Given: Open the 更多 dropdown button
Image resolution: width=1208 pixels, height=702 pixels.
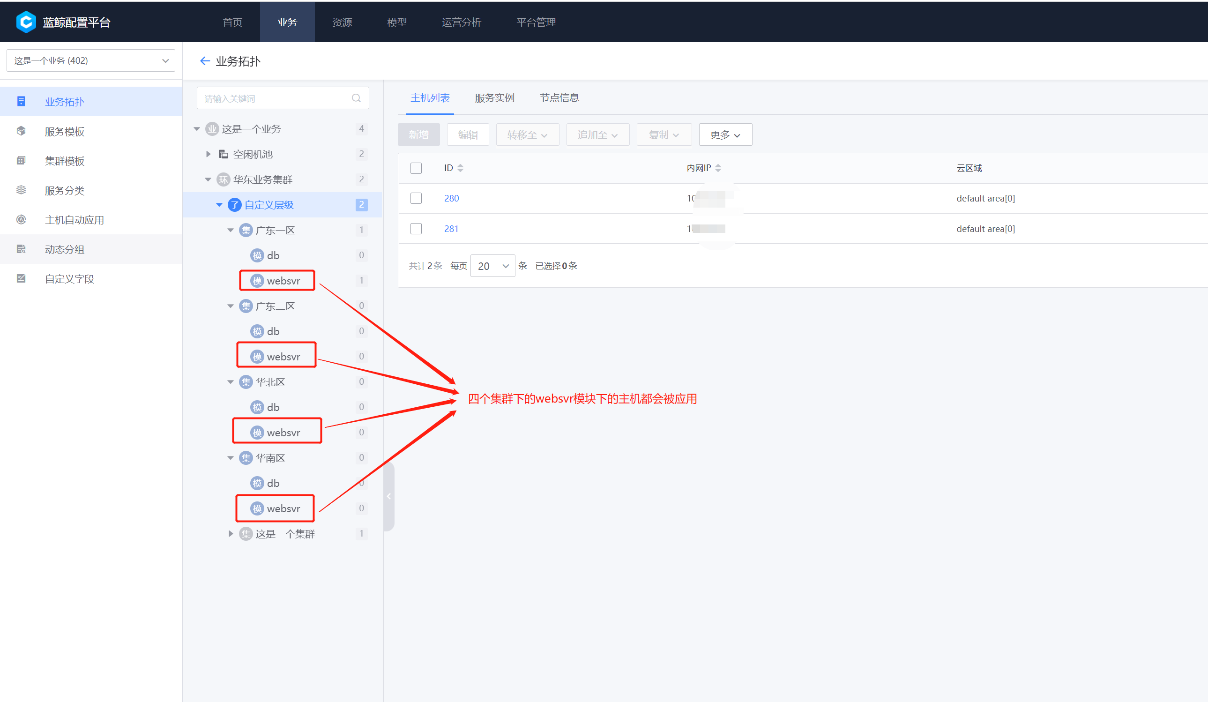Looking at the screenshot, I should click(x=725, y=135).
